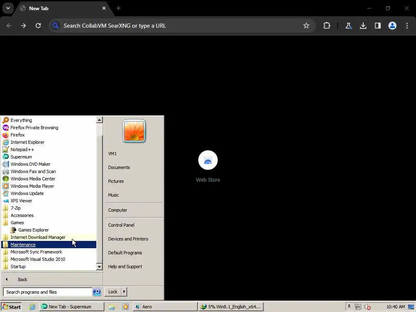Open Games Explorer
The image size is (416, 312).
(49, 230)
